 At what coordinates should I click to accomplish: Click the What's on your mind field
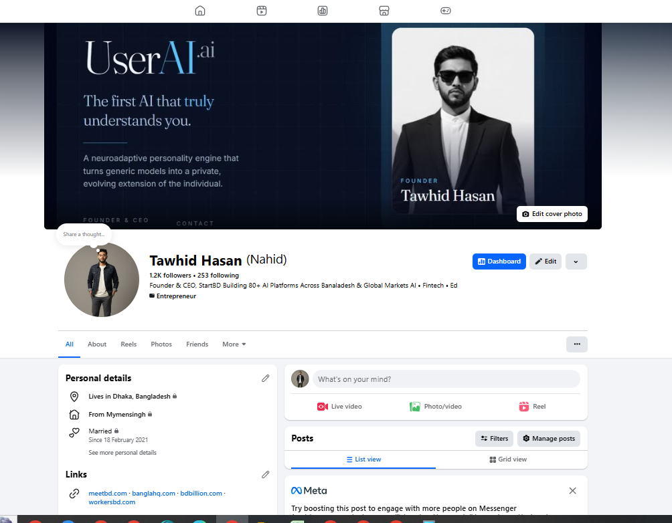click(446, 379)
